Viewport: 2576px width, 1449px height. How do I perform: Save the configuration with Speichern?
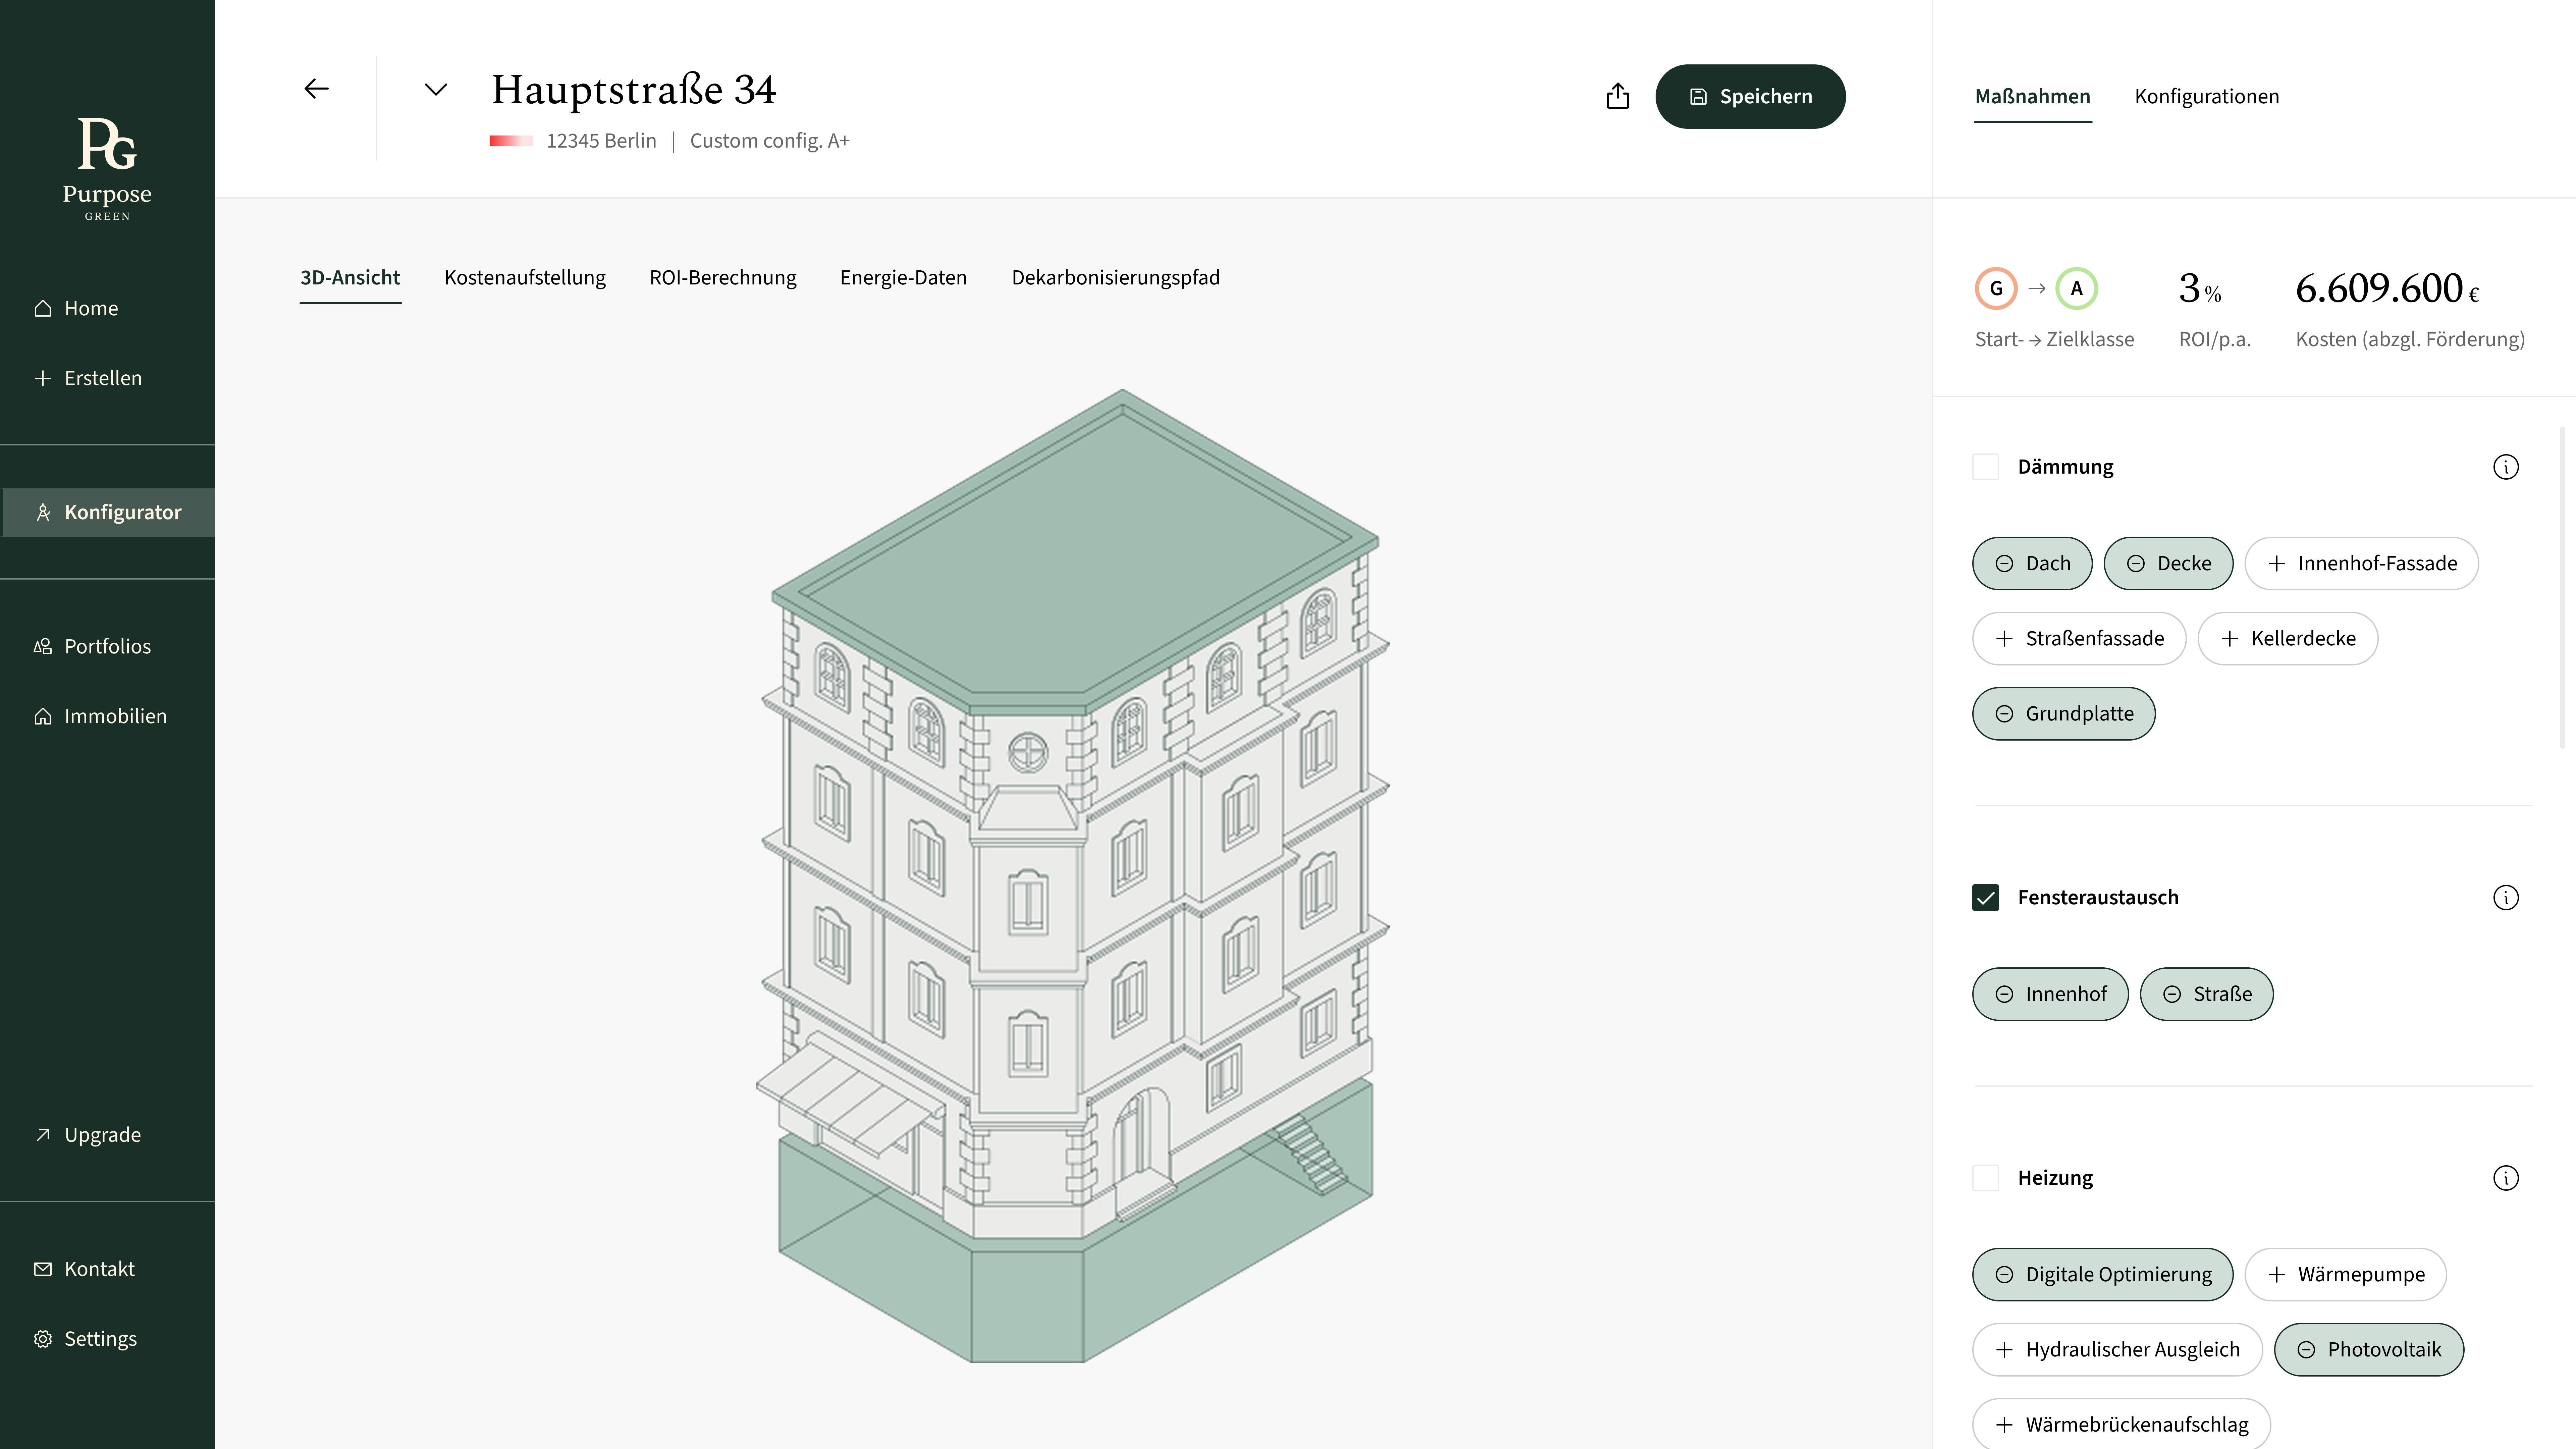(x=1750, y=96)
